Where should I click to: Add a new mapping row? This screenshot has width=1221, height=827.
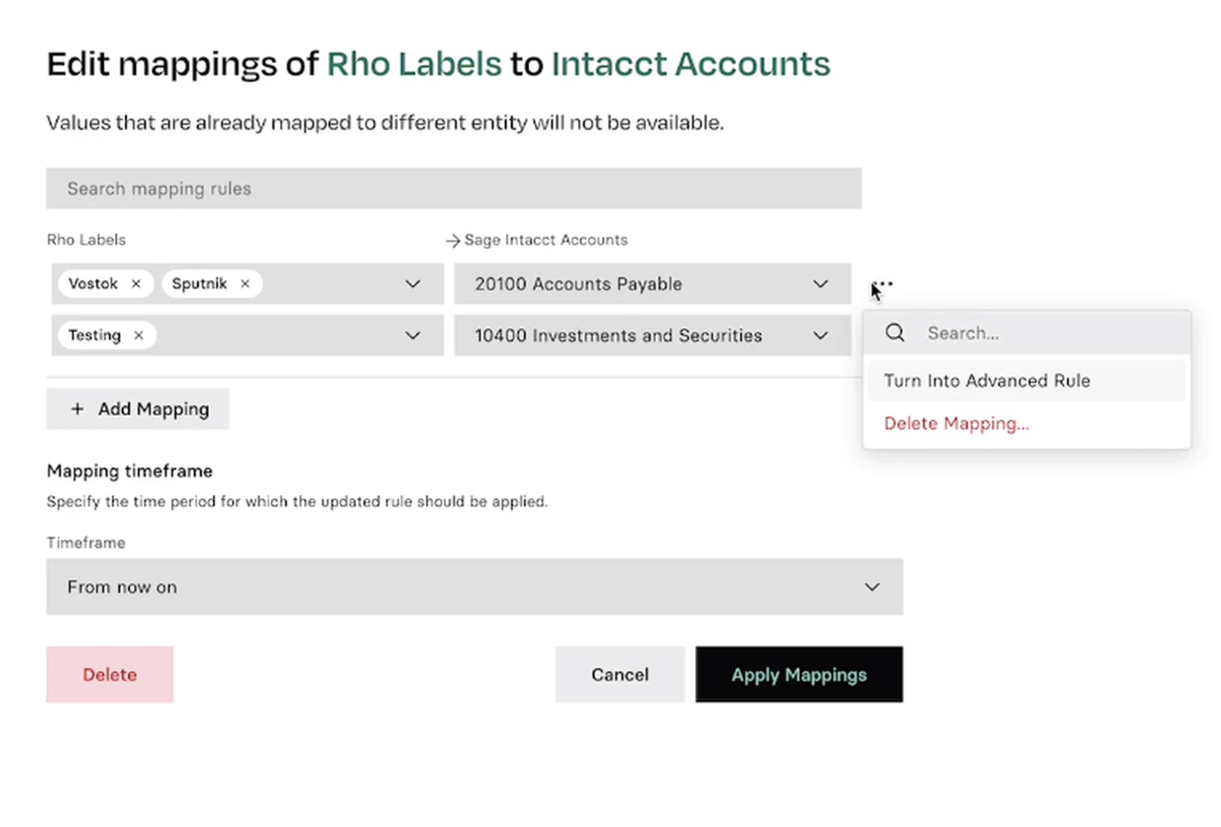point(138,408)
